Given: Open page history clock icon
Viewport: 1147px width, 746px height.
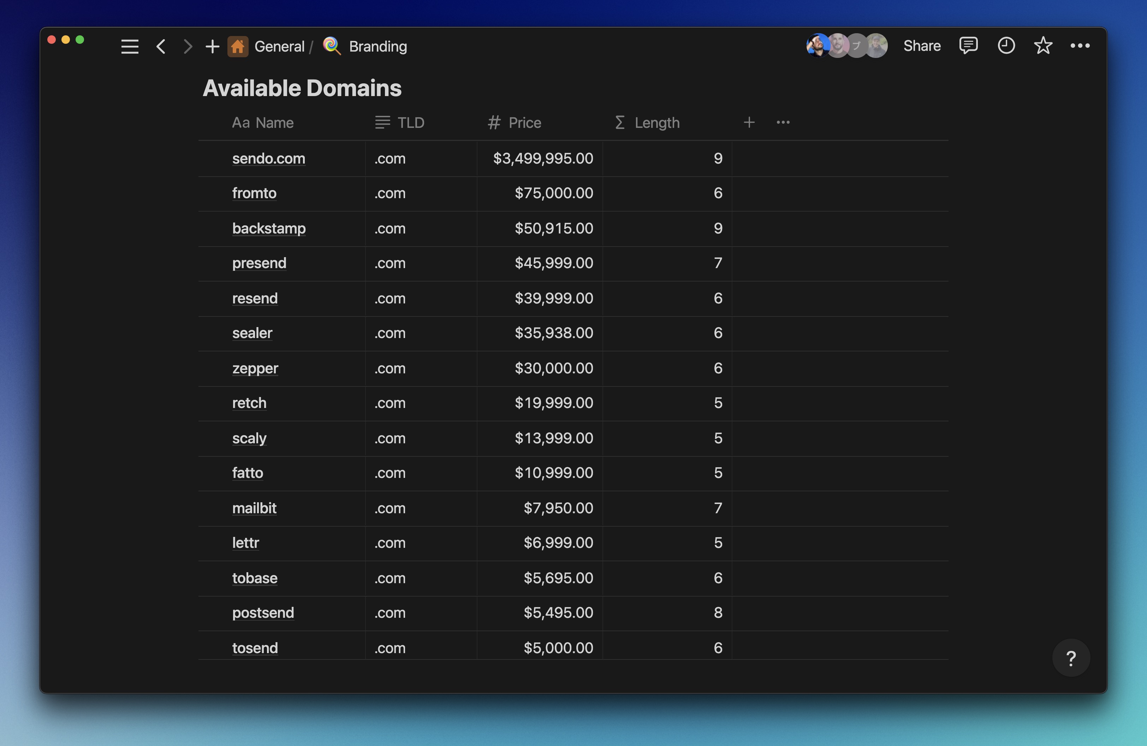Looking at the screenshot, I should click(1006, 46).
